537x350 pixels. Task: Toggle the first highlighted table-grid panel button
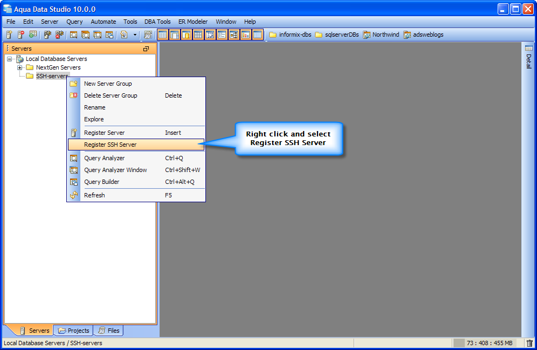163,35
